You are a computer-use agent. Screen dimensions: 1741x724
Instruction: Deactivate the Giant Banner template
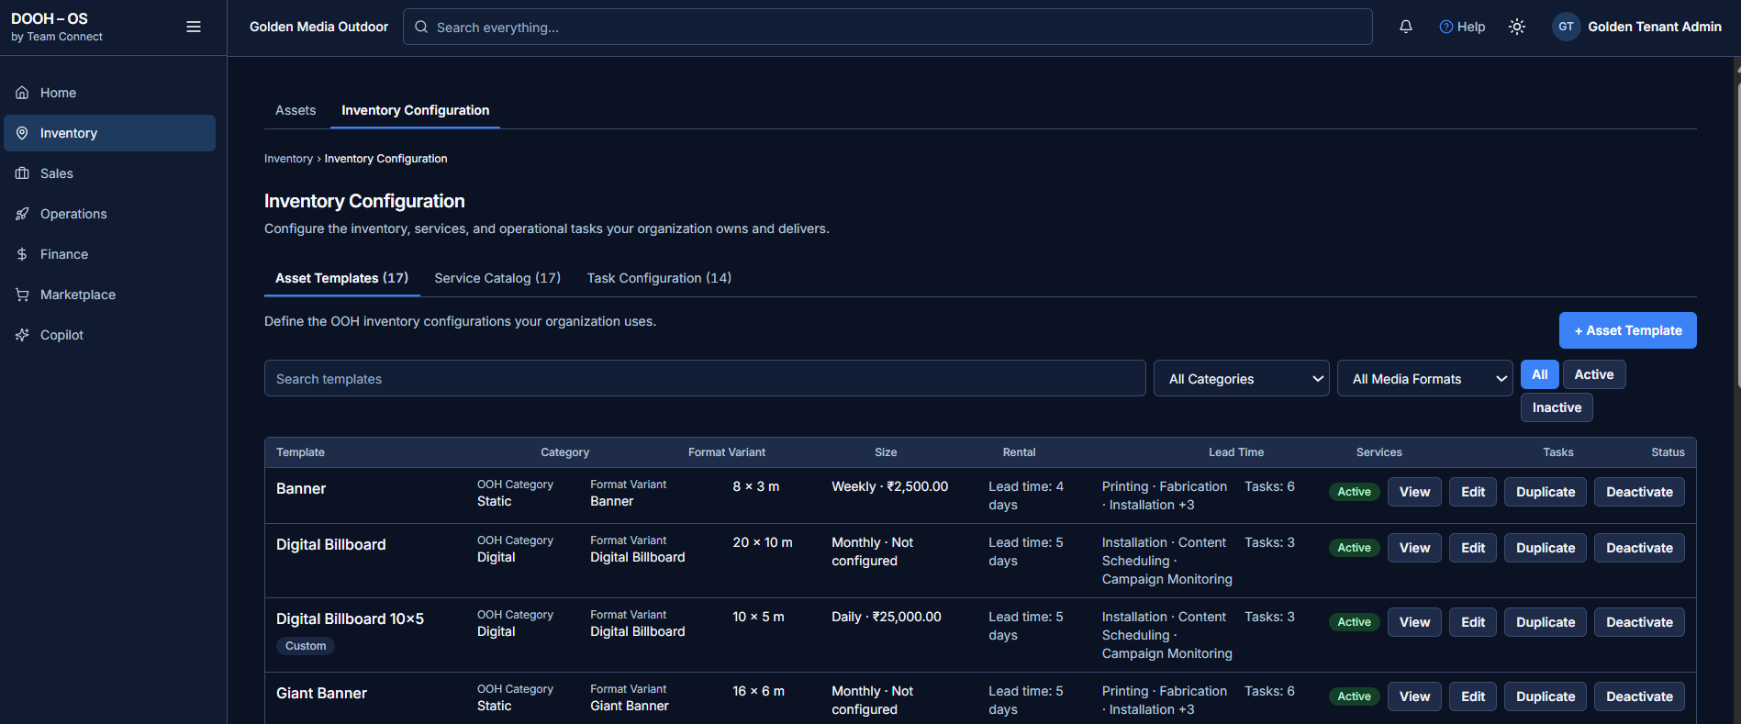(1639, 696)
